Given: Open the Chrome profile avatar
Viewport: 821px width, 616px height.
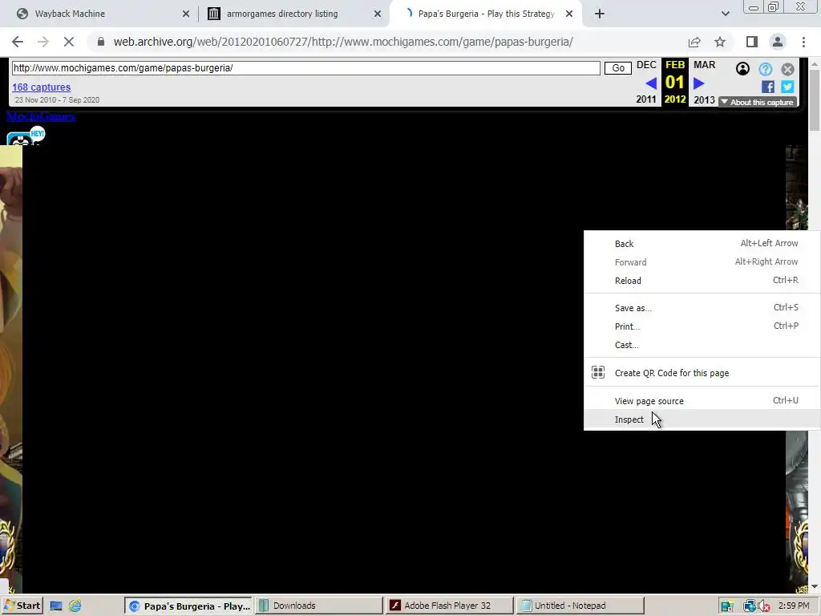Looking at the screenshot, I should pyautogui.click(x=778, y=42).
